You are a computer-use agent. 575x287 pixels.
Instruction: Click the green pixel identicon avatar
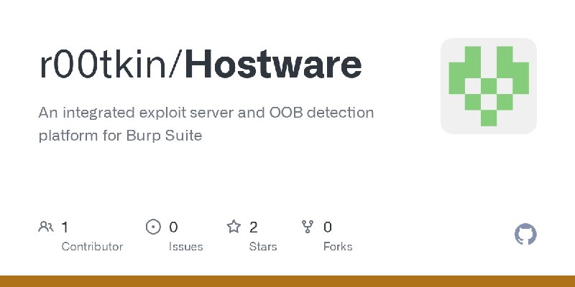[489, 86]
